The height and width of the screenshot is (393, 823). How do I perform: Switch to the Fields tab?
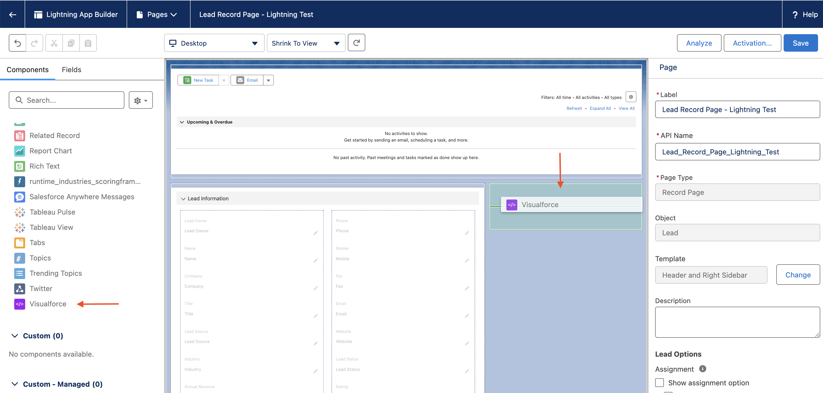[x=72, y=70]
